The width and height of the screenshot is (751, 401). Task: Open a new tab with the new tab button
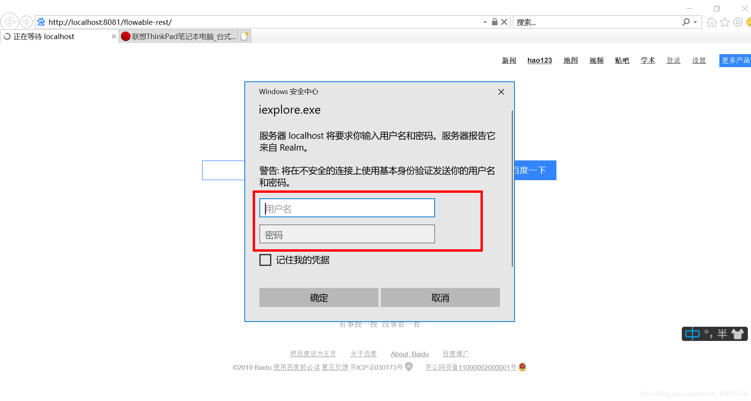point(244,36)
